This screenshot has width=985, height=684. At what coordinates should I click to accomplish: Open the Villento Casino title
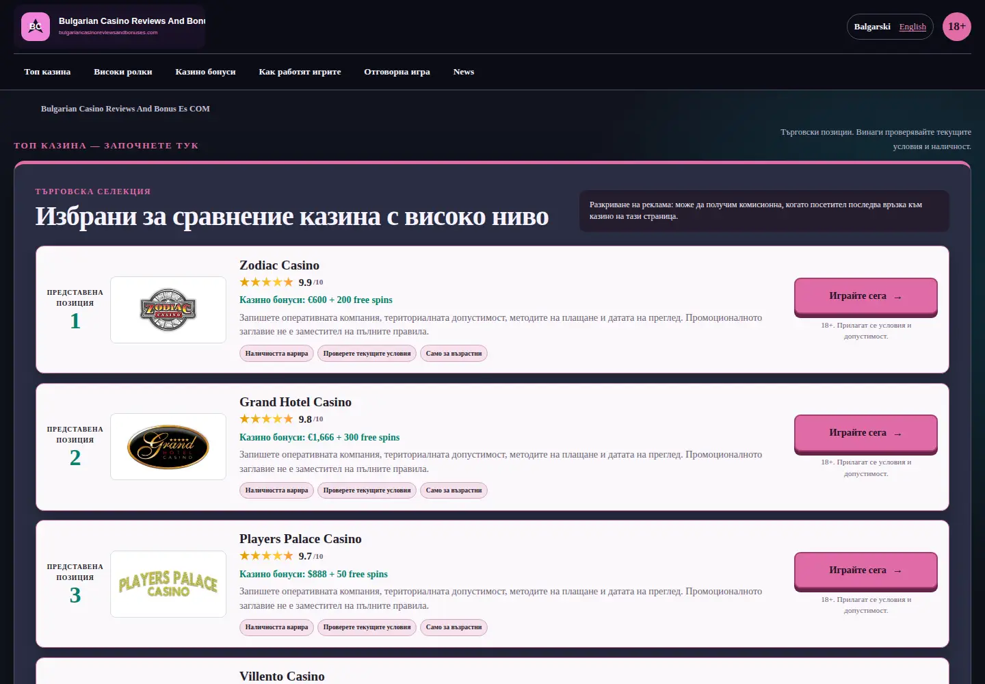[x=282, y=676]
